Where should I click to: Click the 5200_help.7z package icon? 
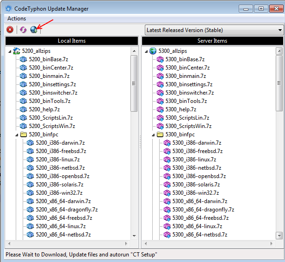(x=23, y=109)
